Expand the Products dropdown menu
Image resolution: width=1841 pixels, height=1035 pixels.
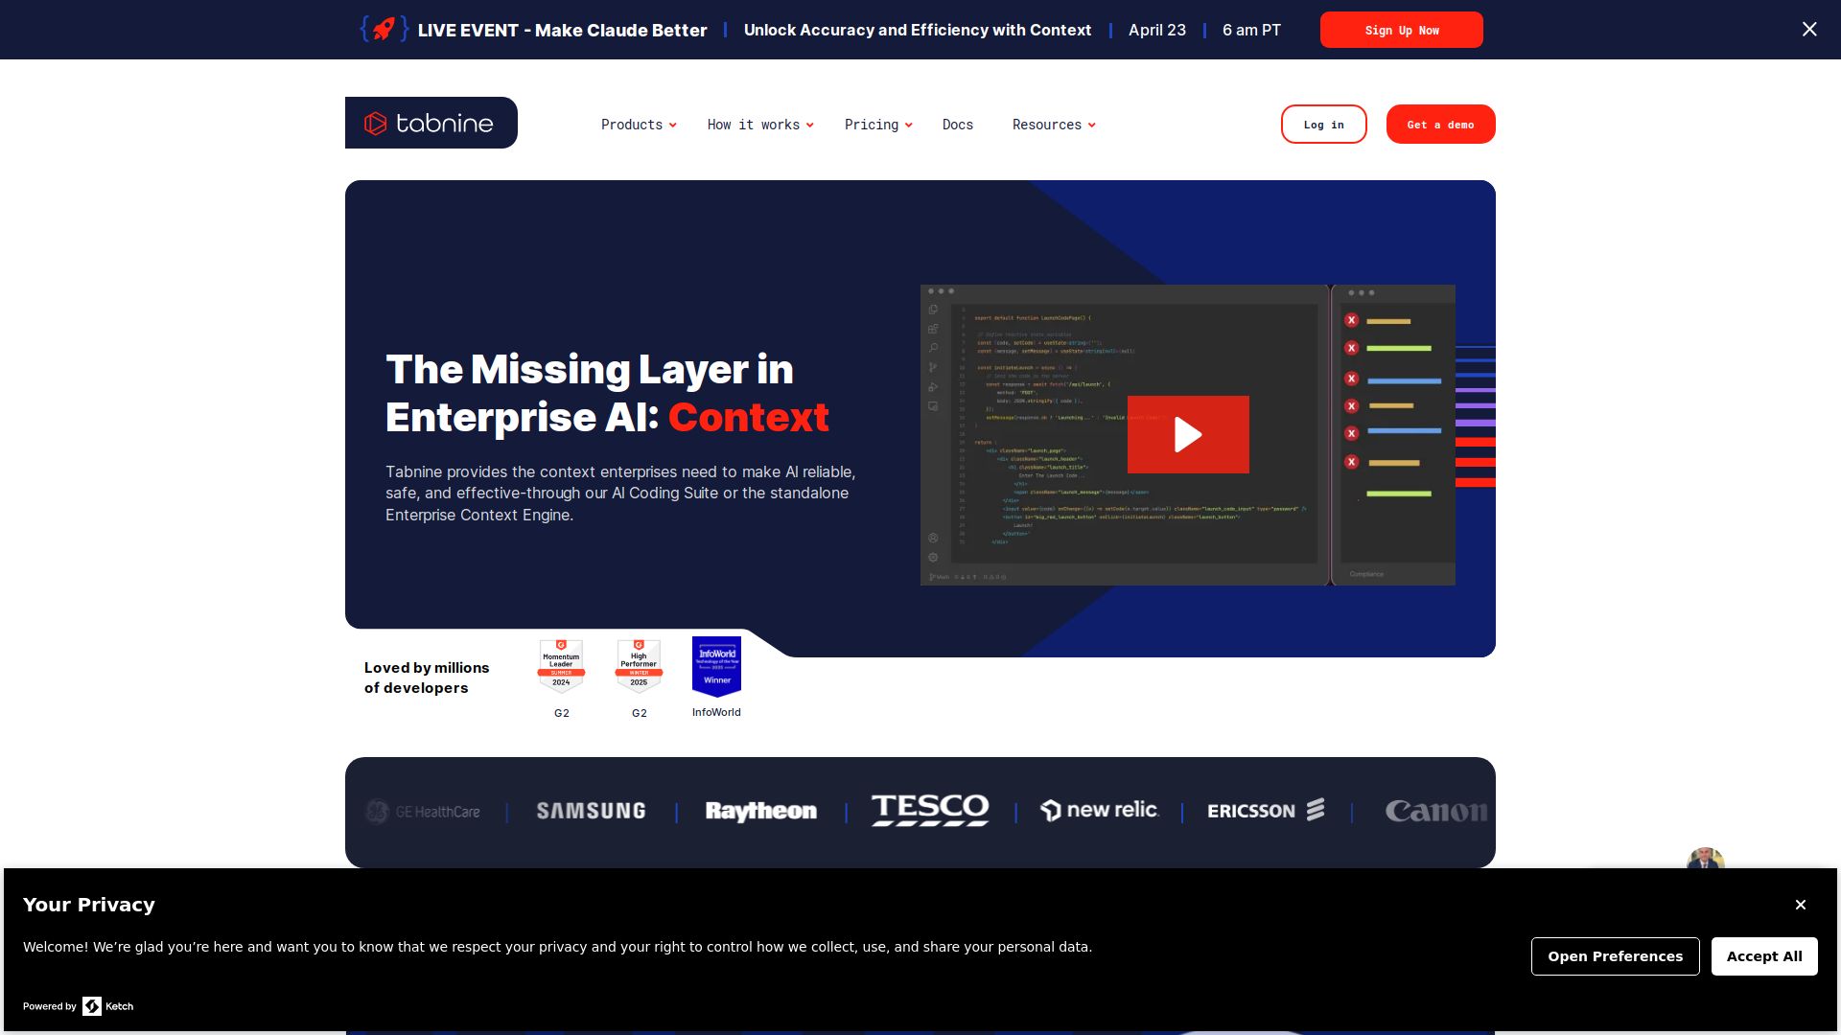click(638, 125)
